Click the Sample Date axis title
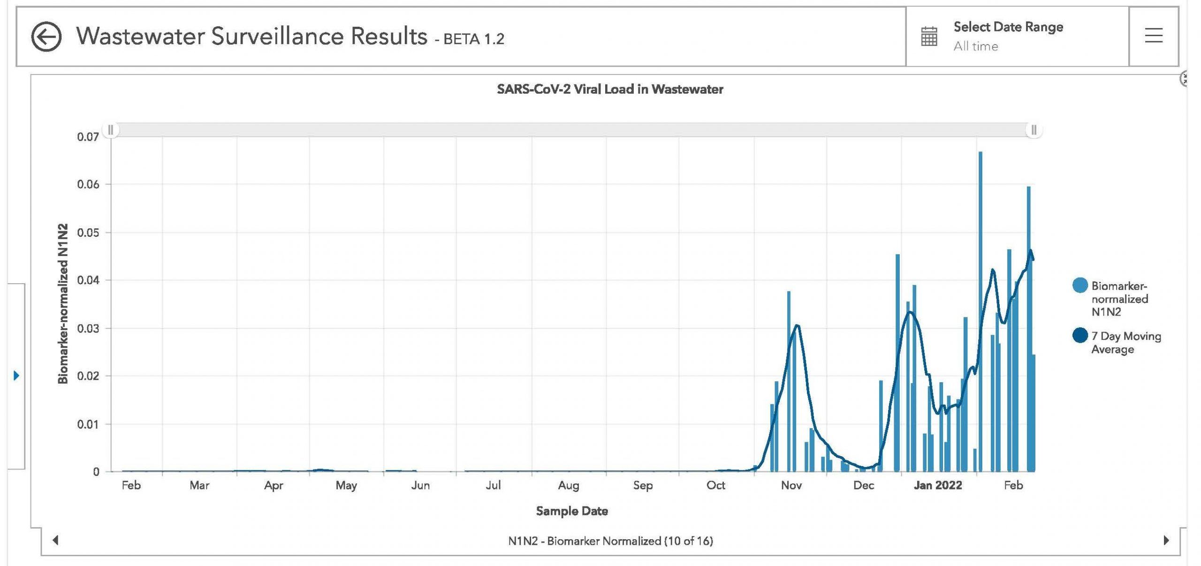The height and width of the screenshot is (566, 1201). 572,511
